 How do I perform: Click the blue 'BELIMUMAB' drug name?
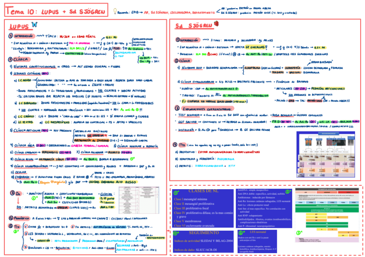(x=124, y=245)
